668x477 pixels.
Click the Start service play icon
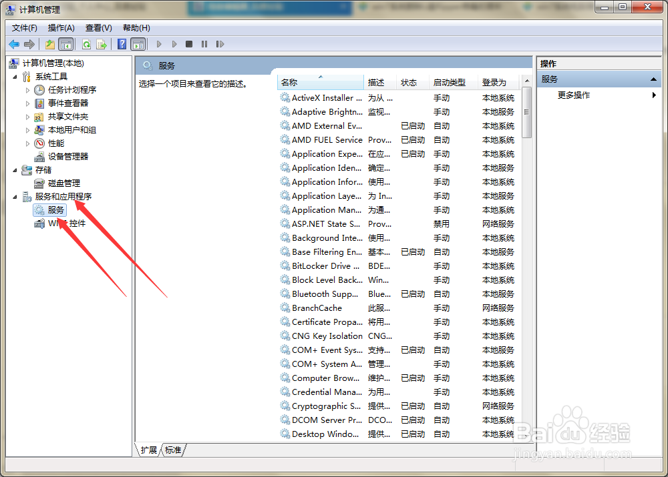[x=159, y=44]
